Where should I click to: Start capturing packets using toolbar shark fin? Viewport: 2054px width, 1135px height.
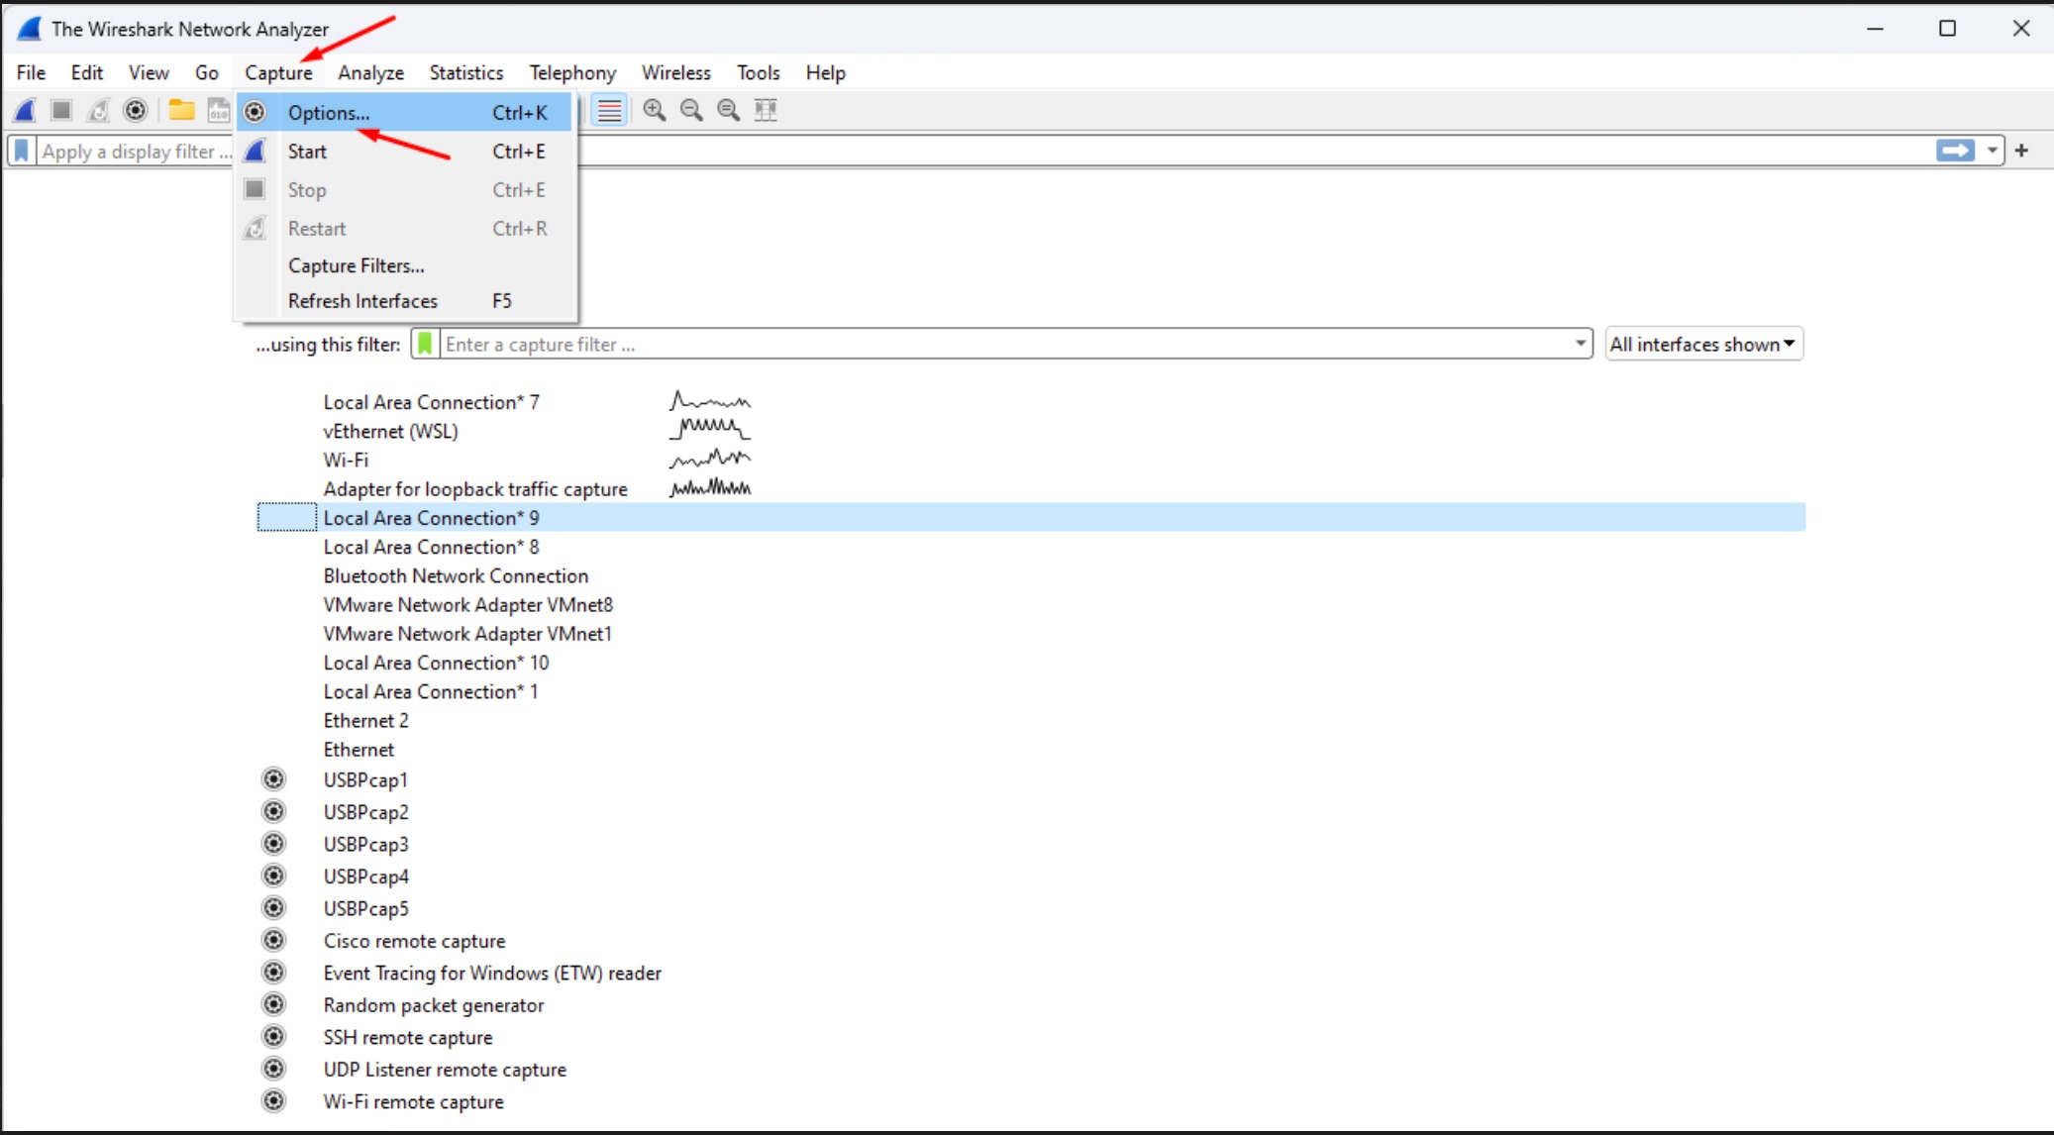26,110
